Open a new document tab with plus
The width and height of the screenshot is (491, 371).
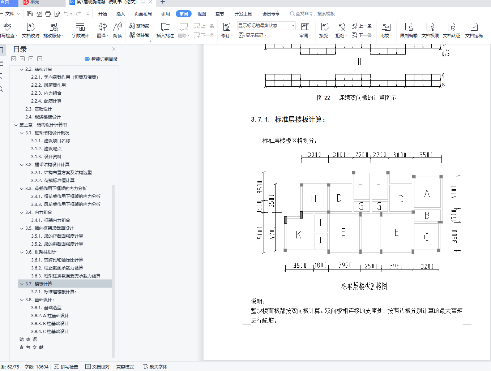click(163, 2)
